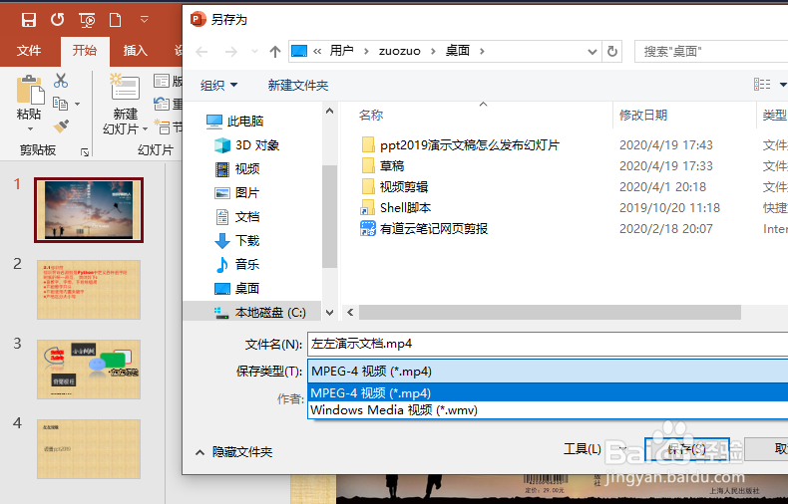
Task: Click the Undo icon in PowerPoint toolbar
Action: tap(57, 20)
